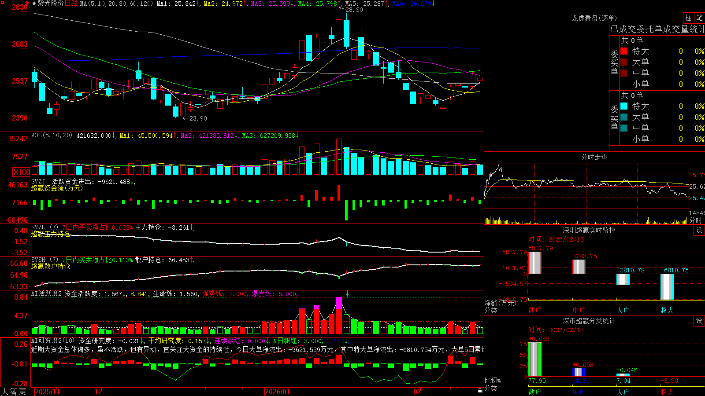705x396 pixels.
Task: Click the 12 month marker on time axis
Action: coord(99,392)
